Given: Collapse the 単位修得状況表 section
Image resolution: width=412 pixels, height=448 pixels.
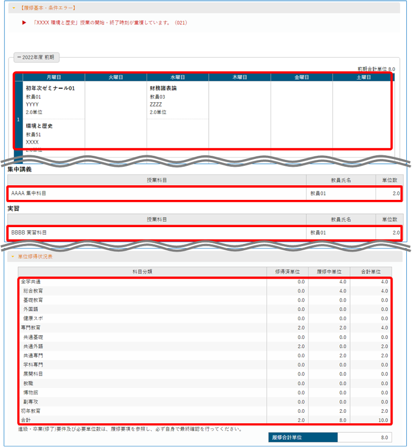Looking at the screenshot, I should click(14, 257).
